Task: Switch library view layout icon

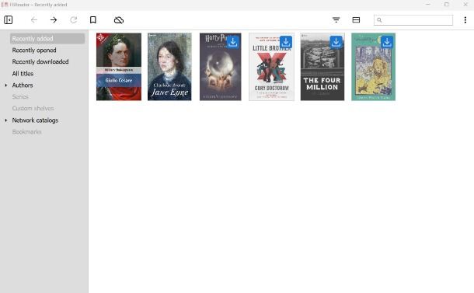Action: (x=356, y=20)
